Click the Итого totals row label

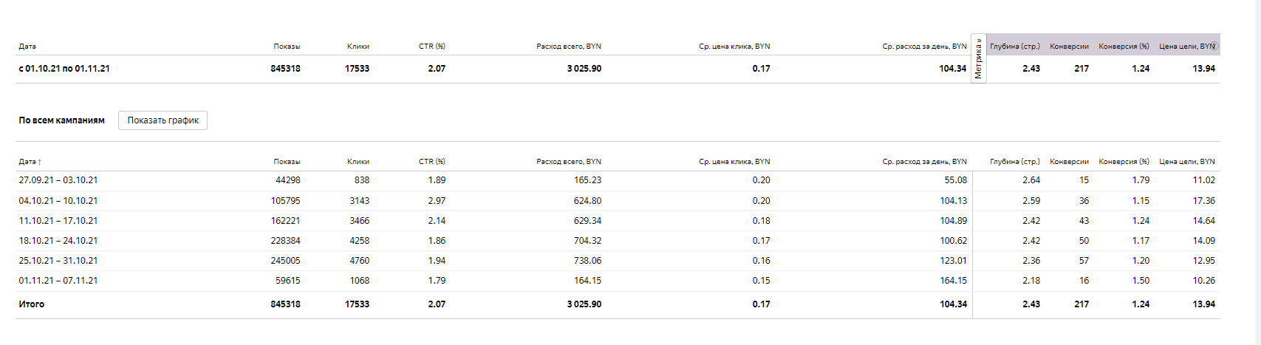(32, 304)
